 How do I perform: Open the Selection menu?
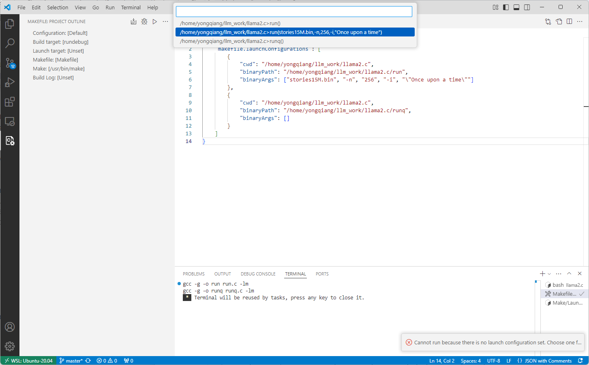pyautogui.click(x=58, y=7)
